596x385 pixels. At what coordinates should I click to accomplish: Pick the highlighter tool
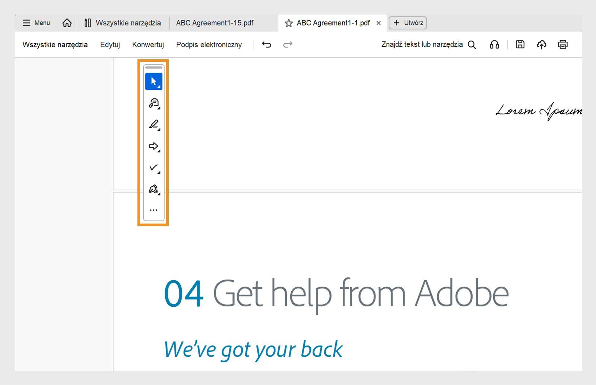tap(153, 124)
